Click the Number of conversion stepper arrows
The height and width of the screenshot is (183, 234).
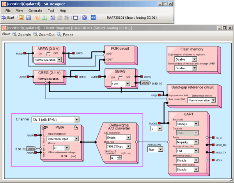tap(120, 158)
